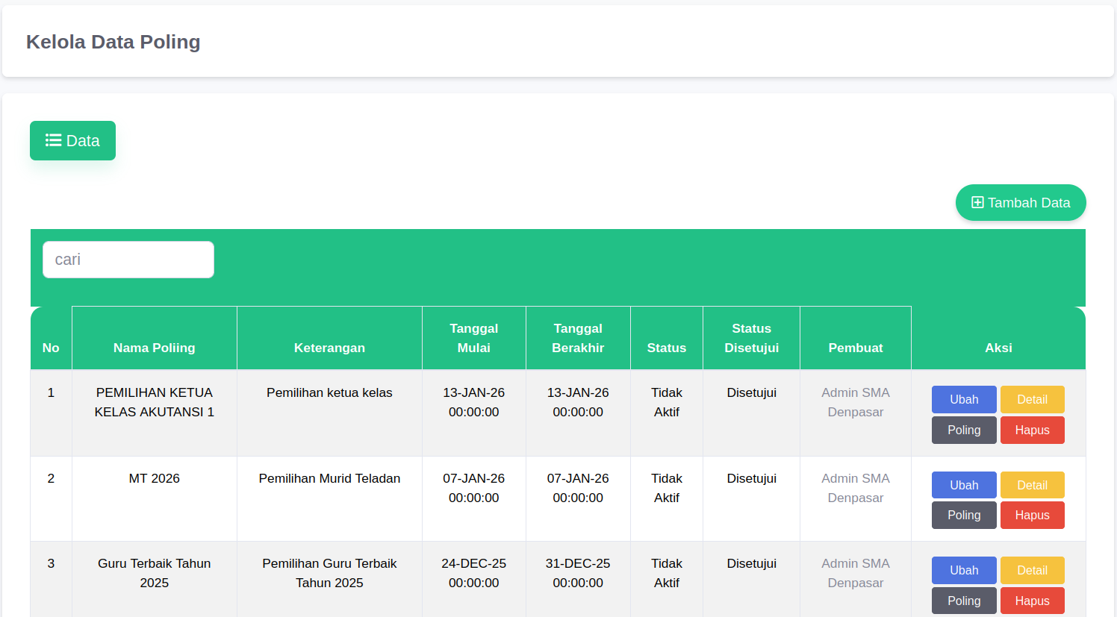1117x617 pixels.
Task: Select the Data tab button
Action: [x=72, y=140]
